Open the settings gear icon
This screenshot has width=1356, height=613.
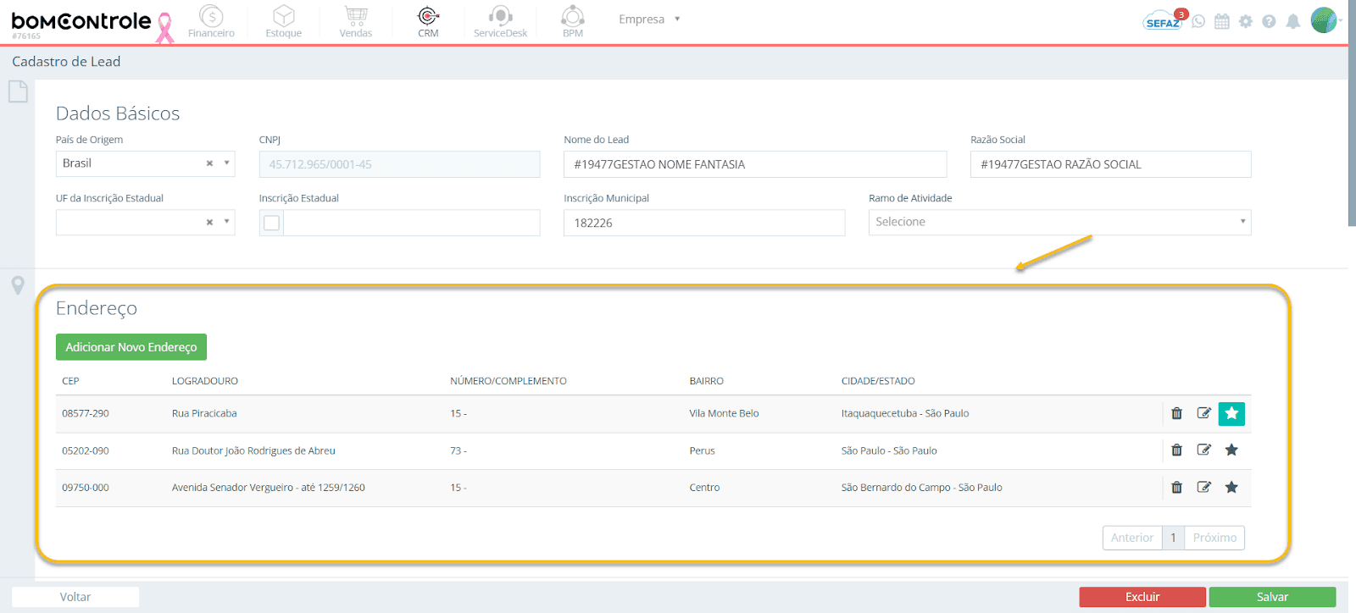click(x=1246, y=21)
